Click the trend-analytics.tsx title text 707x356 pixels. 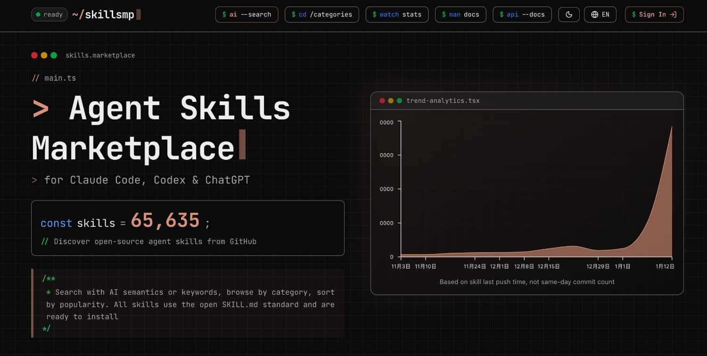coord(443,100)
